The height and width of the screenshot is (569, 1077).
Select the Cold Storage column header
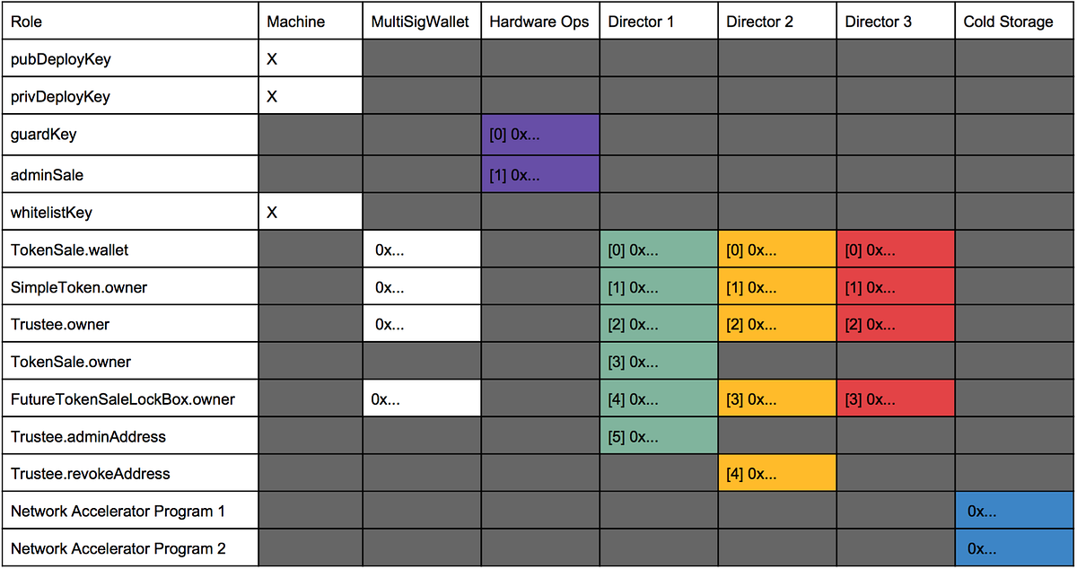coord(1008,22)
